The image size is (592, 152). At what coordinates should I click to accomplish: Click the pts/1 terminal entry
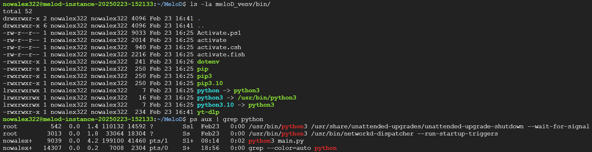pos(159,141)
